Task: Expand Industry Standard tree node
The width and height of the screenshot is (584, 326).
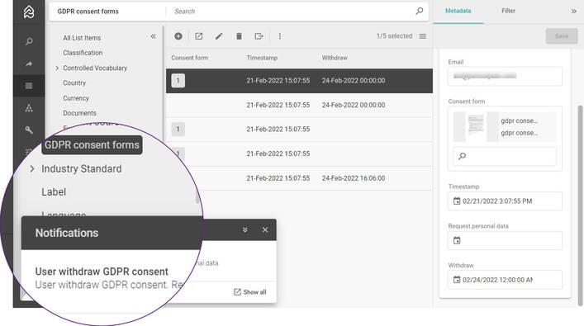Action: coord(32,169)
